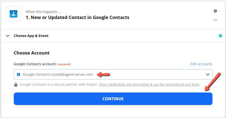
Task: Open the Edit Accounts link
Action: pos(201,64)
